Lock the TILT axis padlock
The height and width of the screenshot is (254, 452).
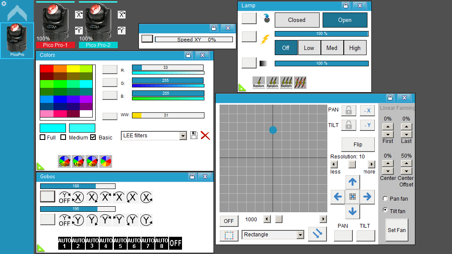(348, 125)
